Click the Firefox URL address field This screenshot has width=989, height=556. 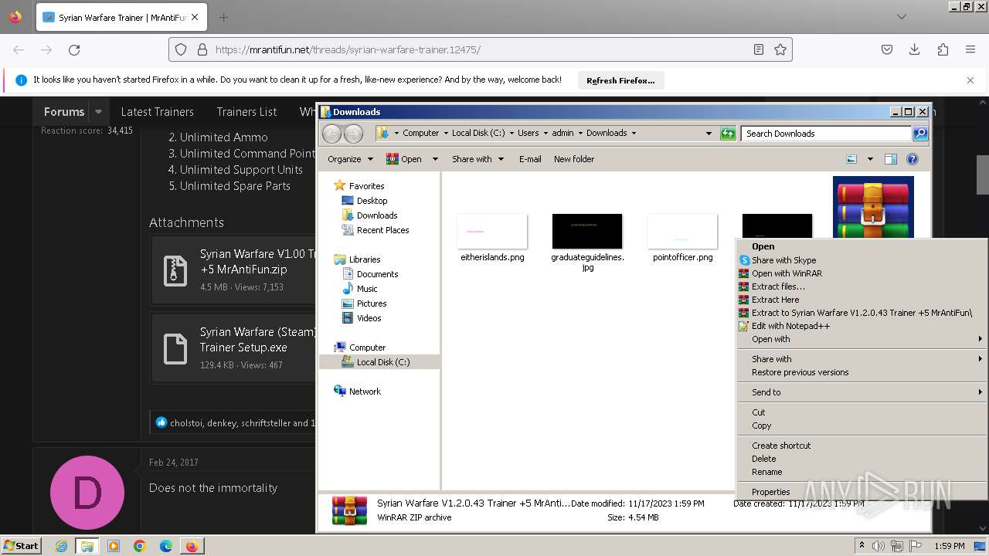click(479, 49)
